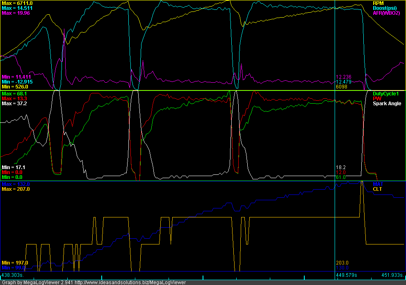Click the Min = -12.915 boost readout
The width and height of the screenshot is (406, 285).
tap(17, 81)
